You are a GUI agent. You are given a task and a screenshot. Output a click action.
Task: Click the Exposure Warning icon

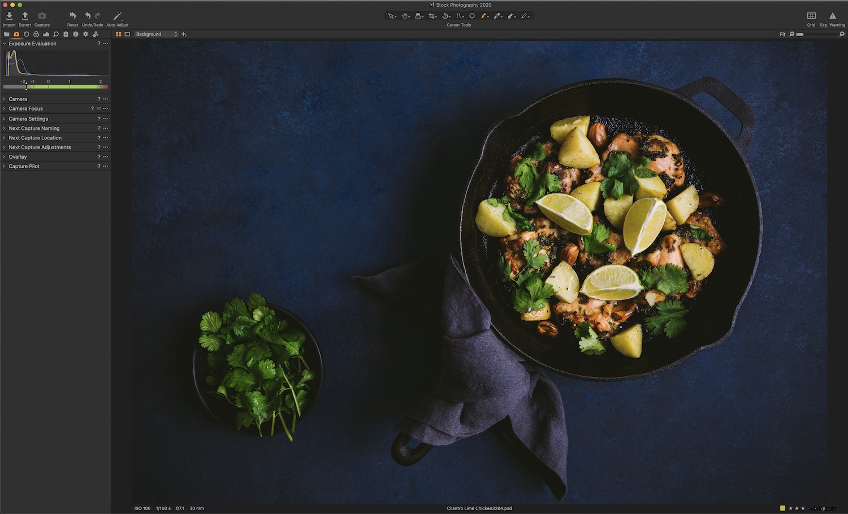pos(832,17)
